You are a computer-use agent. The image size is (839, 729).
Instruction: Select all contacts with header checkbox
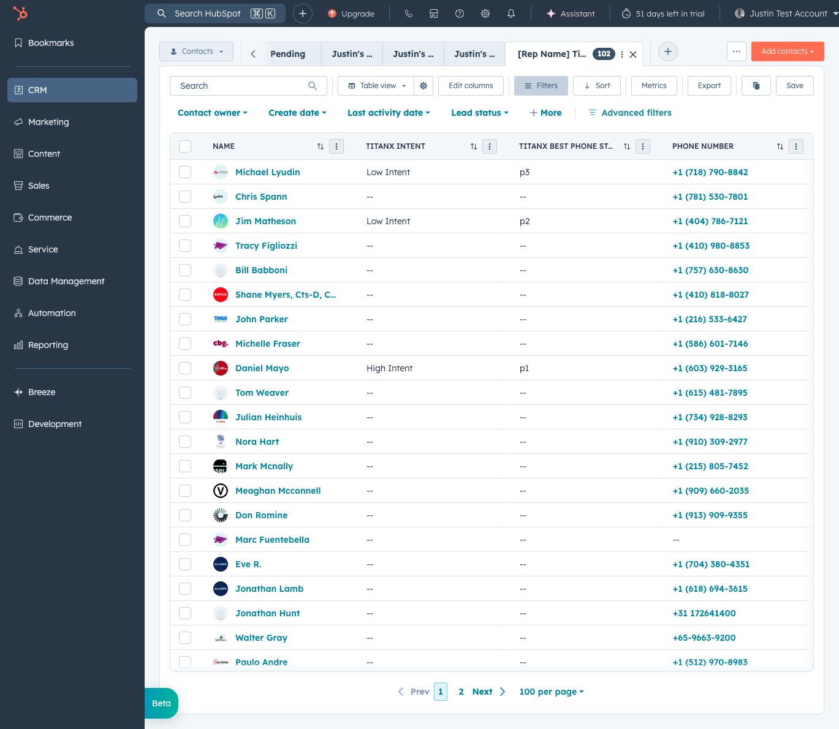[x=185, y=146]
